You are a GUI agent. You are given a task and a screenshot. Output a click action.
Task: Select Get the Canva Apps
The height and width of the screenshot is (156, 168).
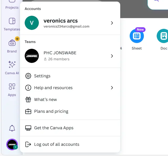click(x=70, y=128)
